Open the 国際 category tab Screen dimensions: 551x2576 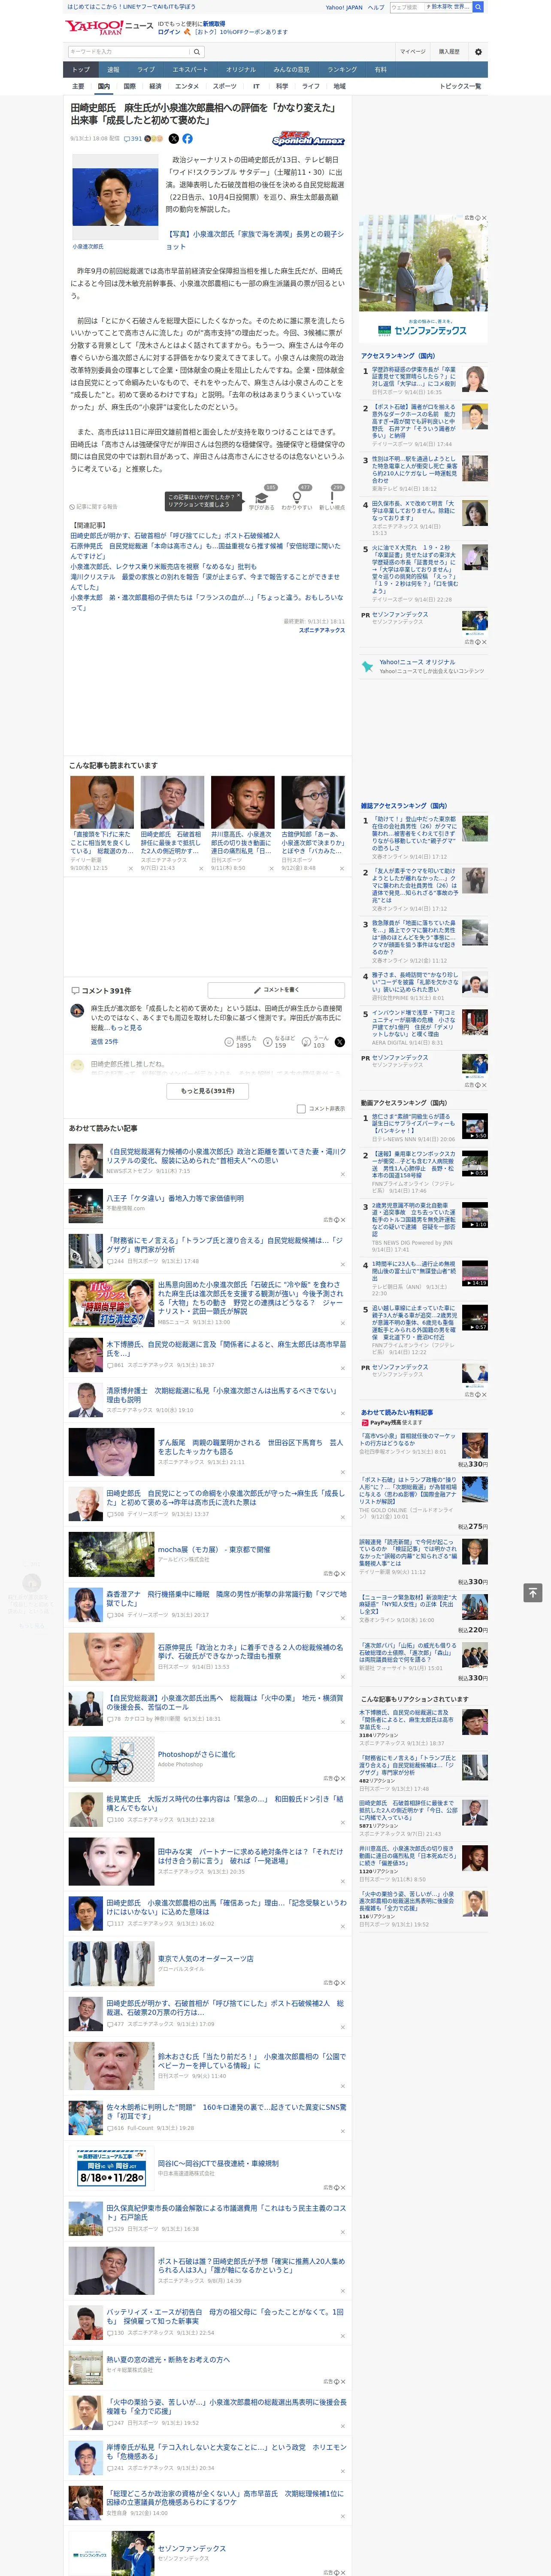tap(129, 86)
